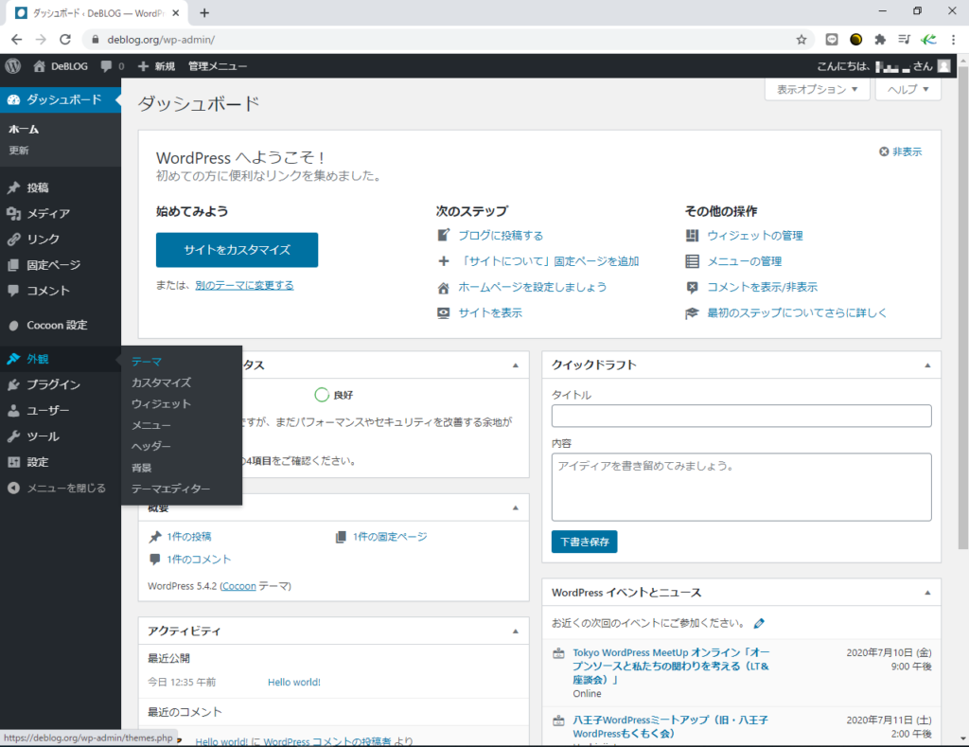Collapse the 概要 panel
969x747 pixels.
(x=516, y=508)
